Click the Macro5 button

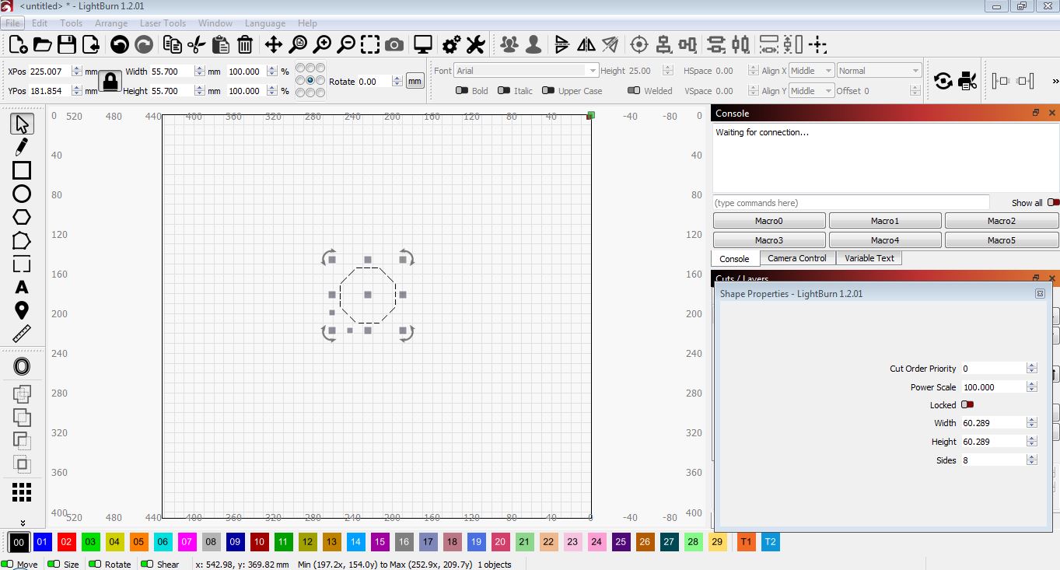click(x=1002, y=240)
